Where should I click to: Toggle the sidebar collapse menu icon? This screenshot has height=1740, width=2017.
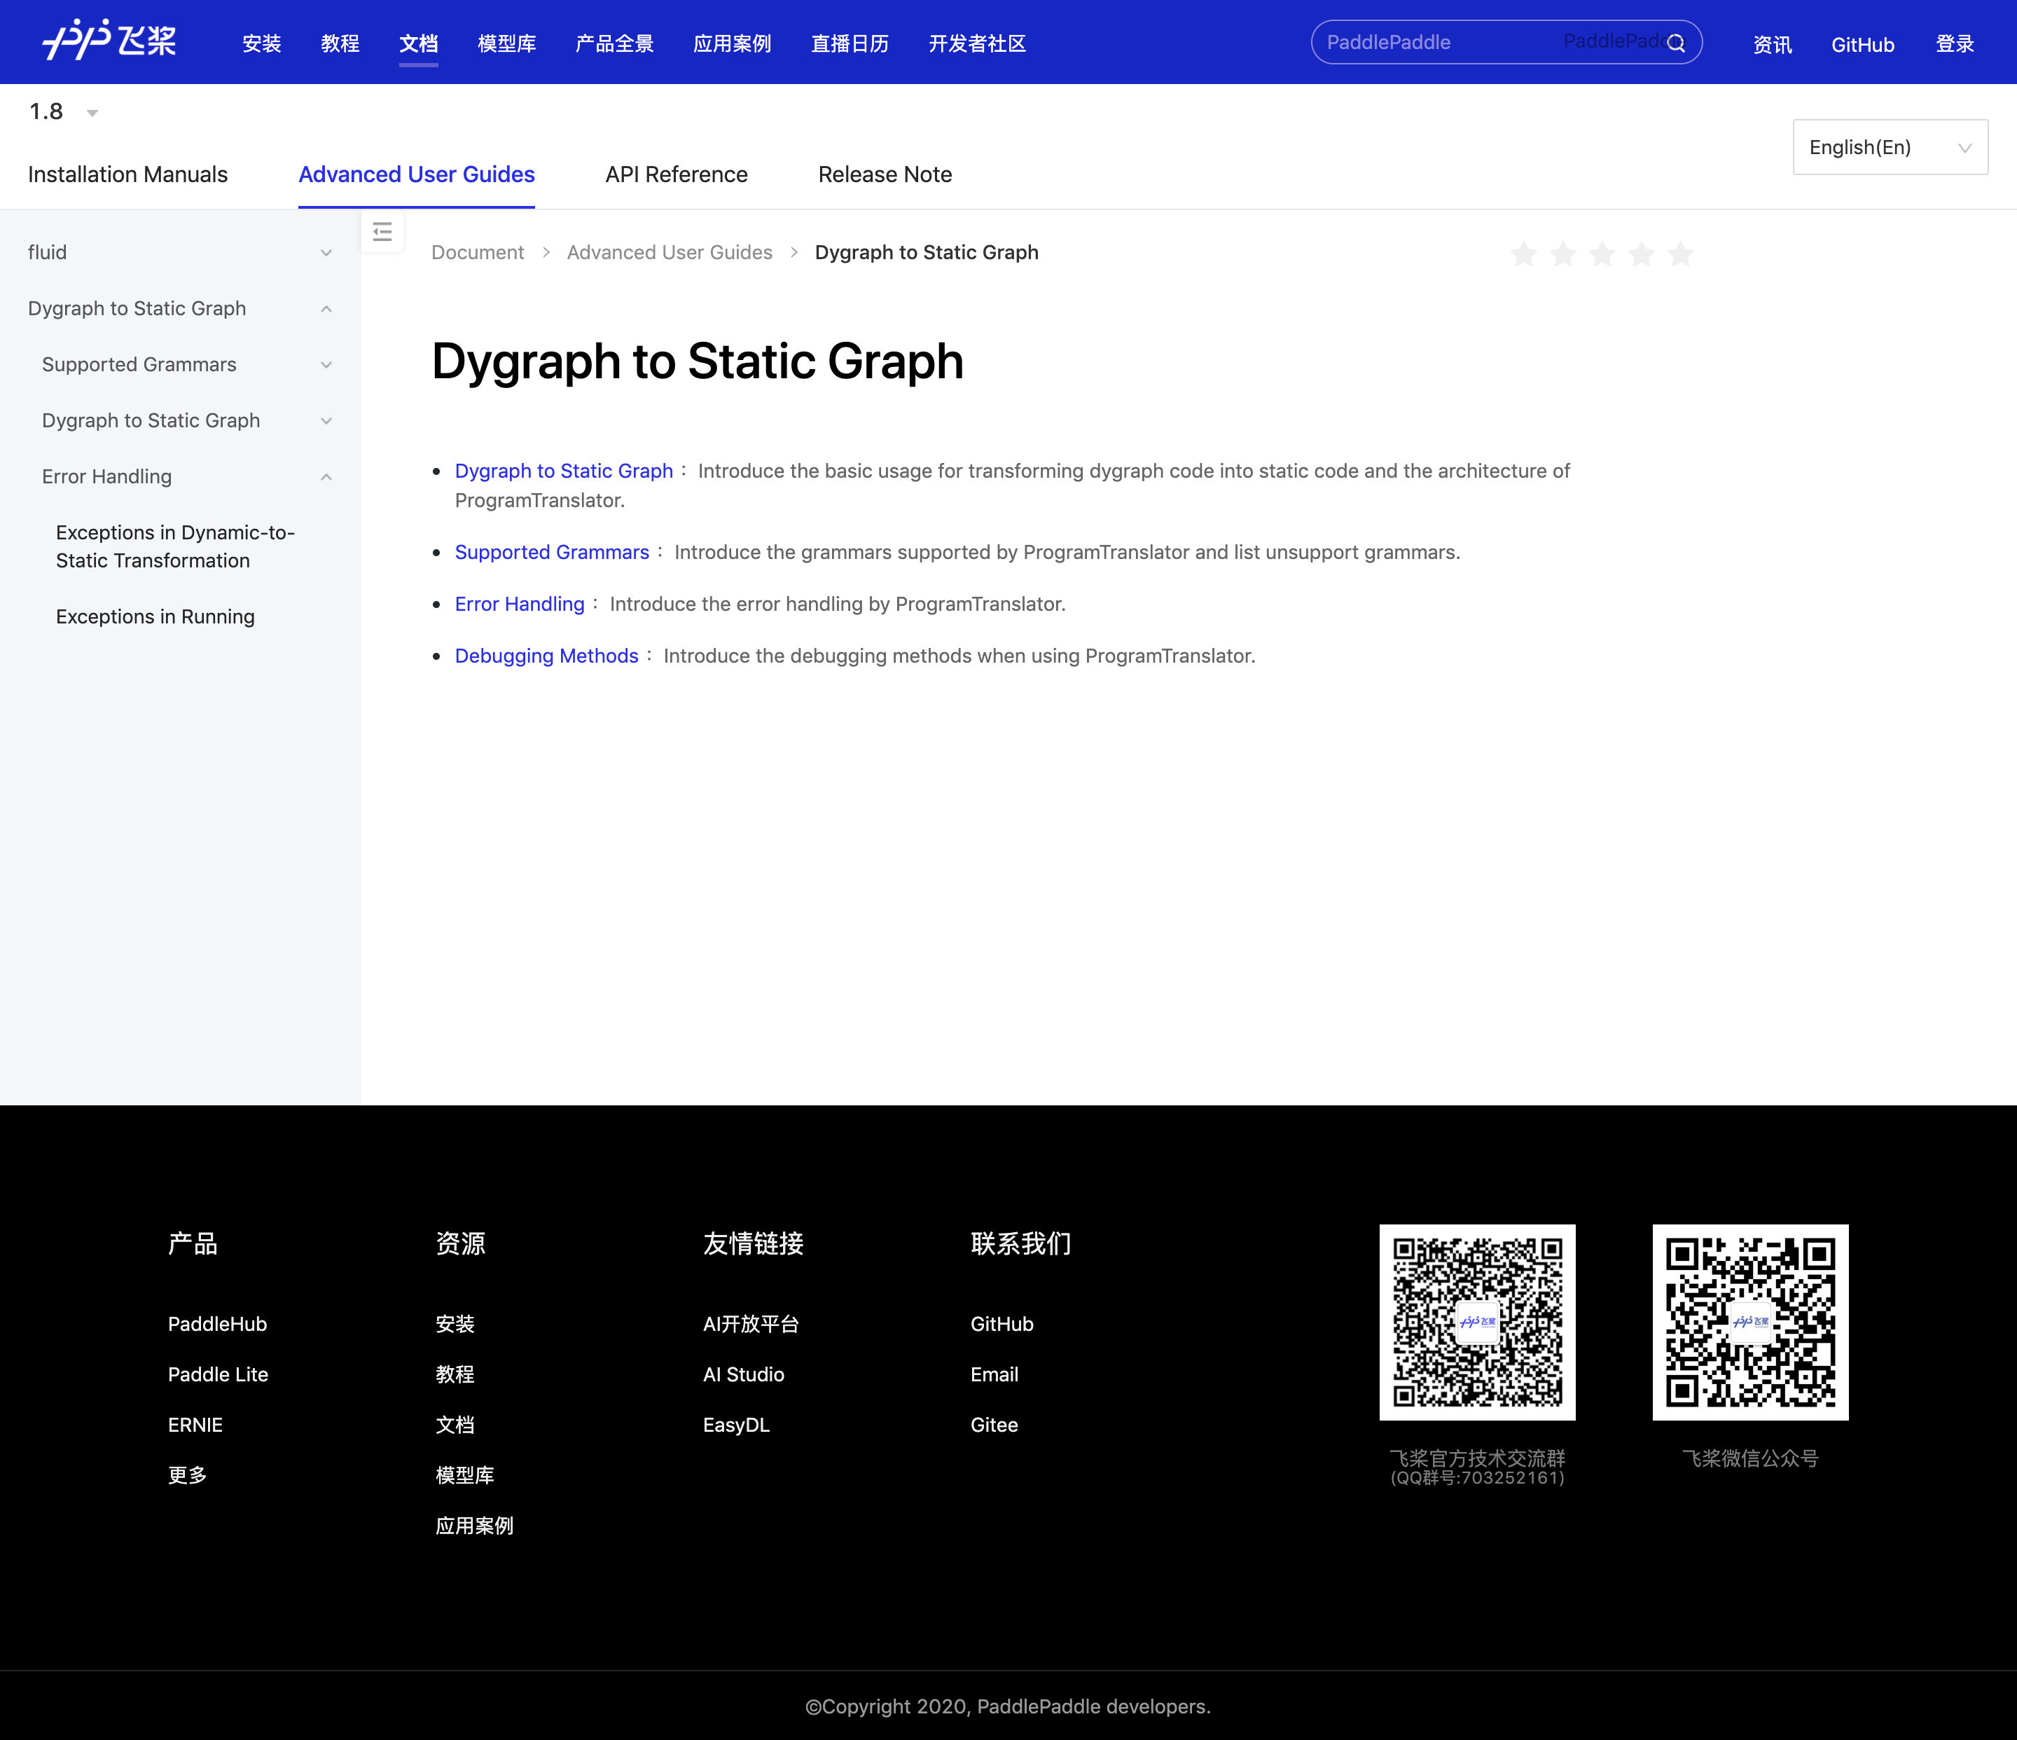[382, 232]
